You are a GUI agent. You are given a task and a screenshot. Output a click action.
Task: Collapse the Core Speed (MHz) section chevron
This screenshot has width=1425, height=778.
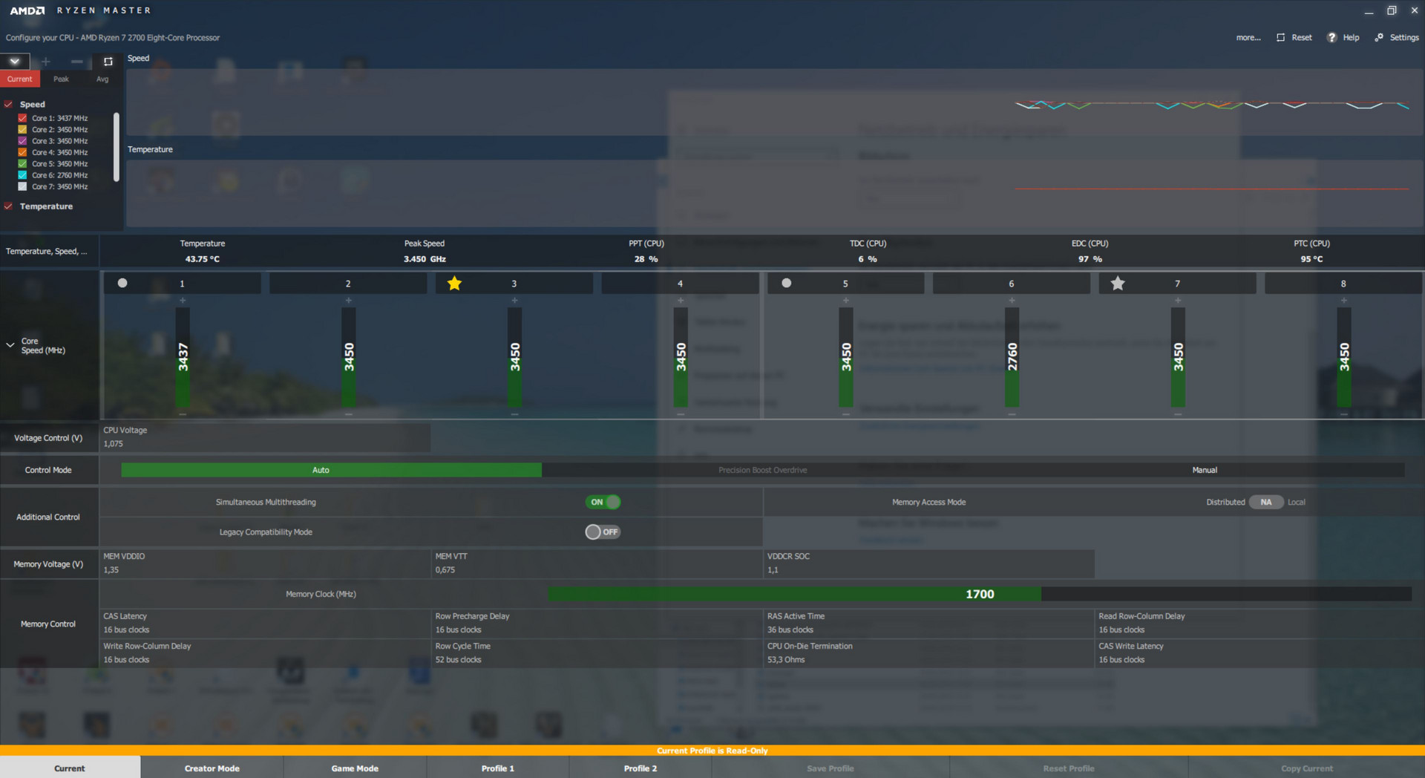[x=10, y=345]
